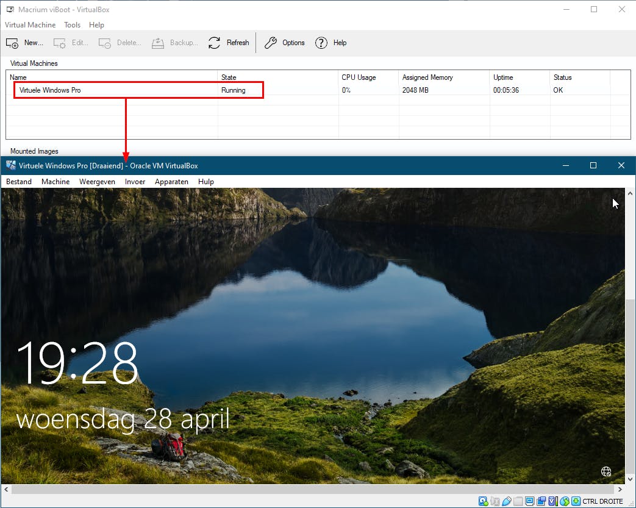636x508 pixels.
Task: Click the Status column header
Action: tap(562, 77)
